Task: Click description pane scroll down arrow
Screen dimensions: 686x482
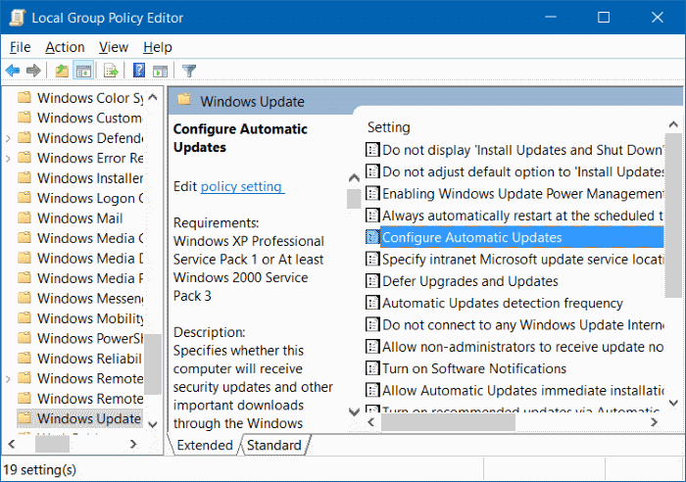Action: tap(354, 411)
